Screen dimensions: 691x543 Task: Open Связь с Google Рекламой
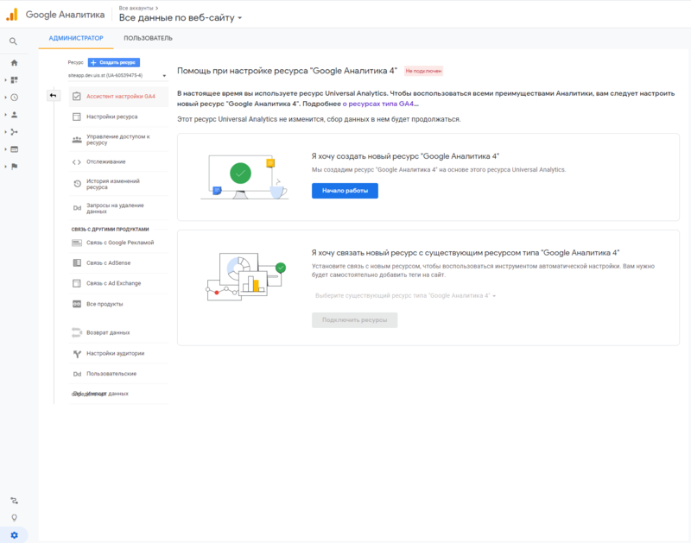pyautogui.click(x=118, y=243)
